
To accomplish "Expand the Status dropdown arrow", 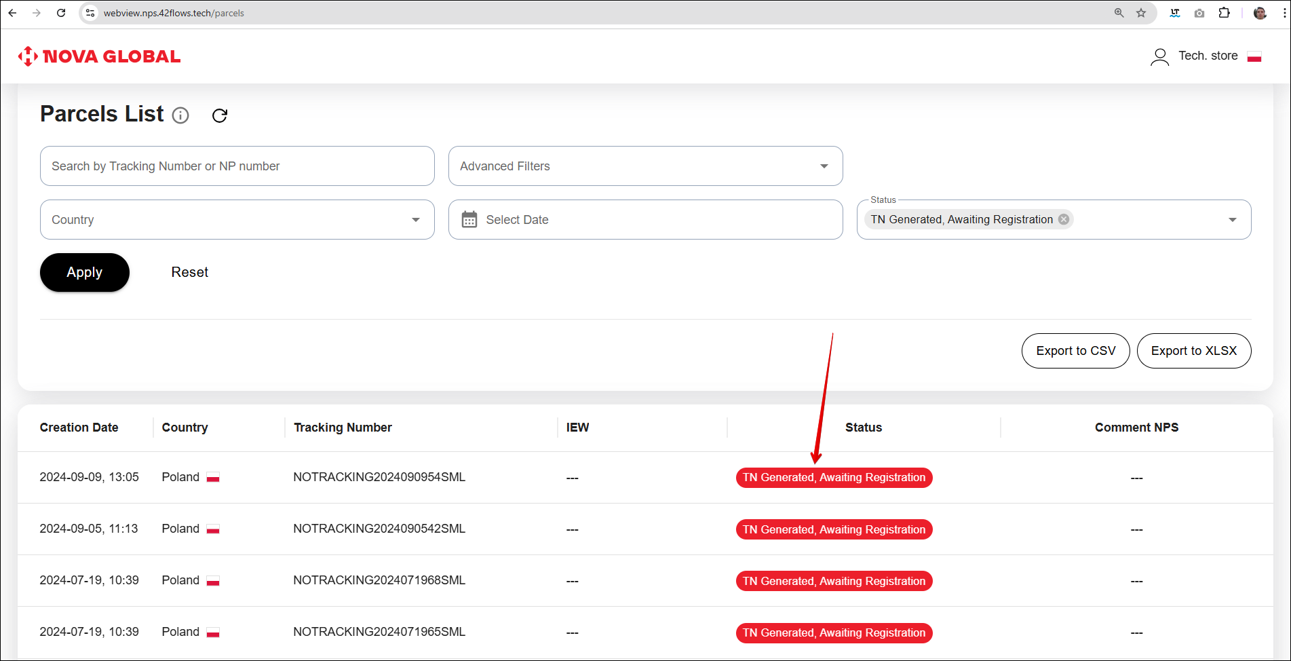I will pos(1232,220).
